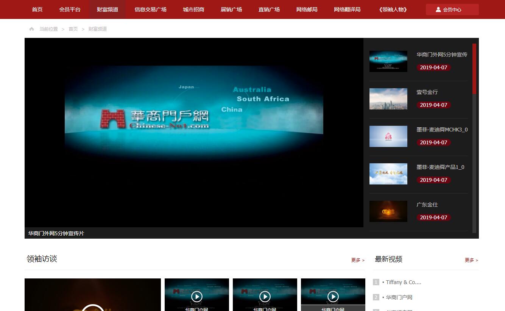Open the Tiffany & Co.... video link
This screenshot has height=311, width=505.
pos(403,282)
